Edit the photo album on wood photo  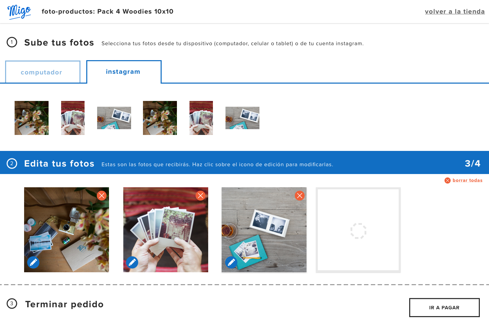click(231, 262)
